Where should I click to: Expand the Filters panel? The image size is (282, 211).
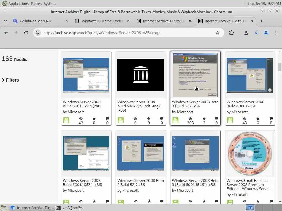pyautogui.click(x=10, y=80)
